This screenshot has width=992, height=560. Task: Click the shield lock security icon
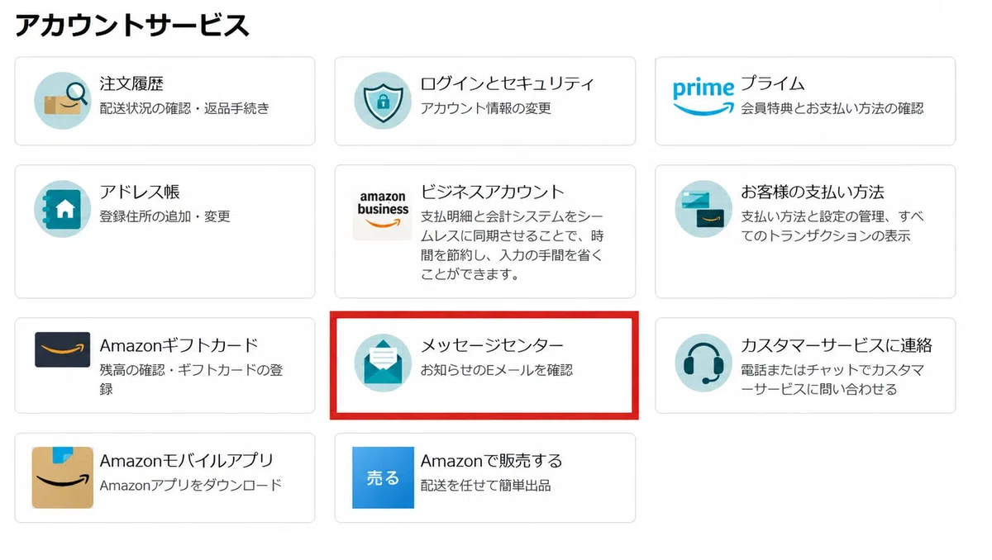point(382,100)
